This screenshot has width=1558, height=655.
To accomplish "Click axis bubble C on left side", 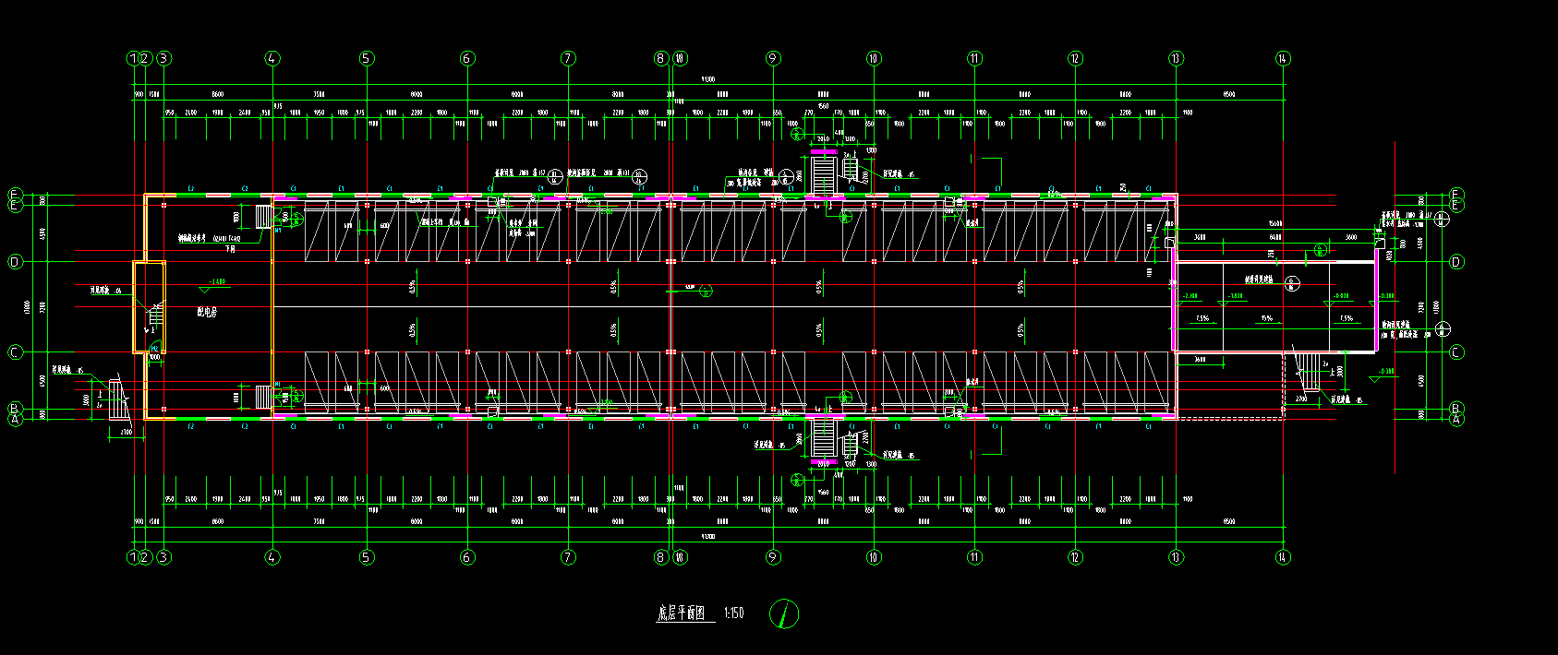I will pos(15,352).
